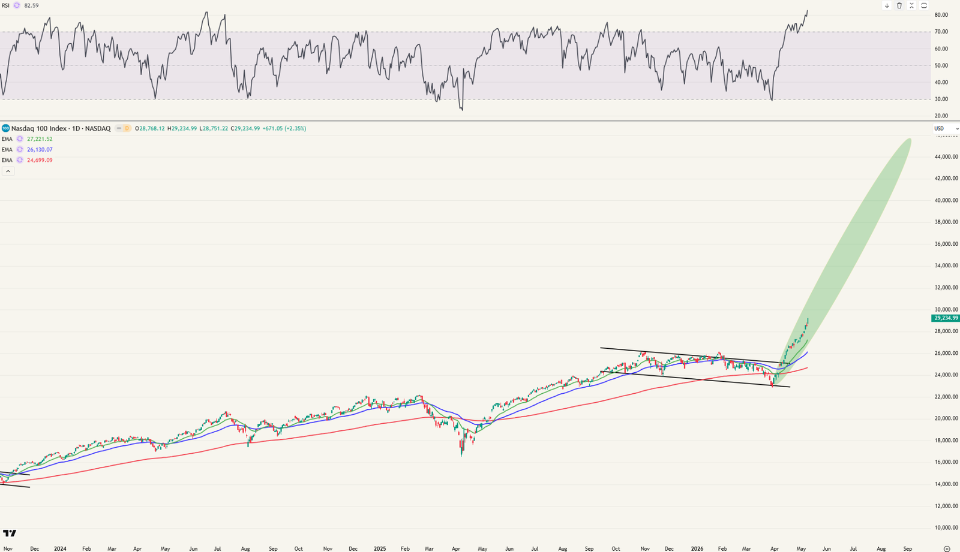Image resolution: width=960 pixels, height=552 pixels.
Task: Click the 40,000.00 price axis label
Action: pyautogui.click(x=946, y=200)
